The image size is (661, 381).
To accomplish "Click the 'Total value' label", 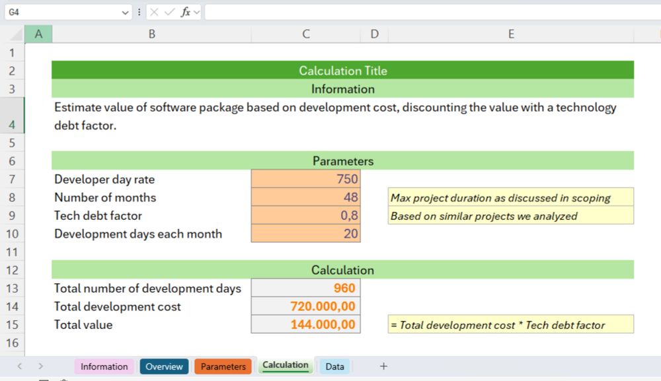I will [x=83, y=325].
